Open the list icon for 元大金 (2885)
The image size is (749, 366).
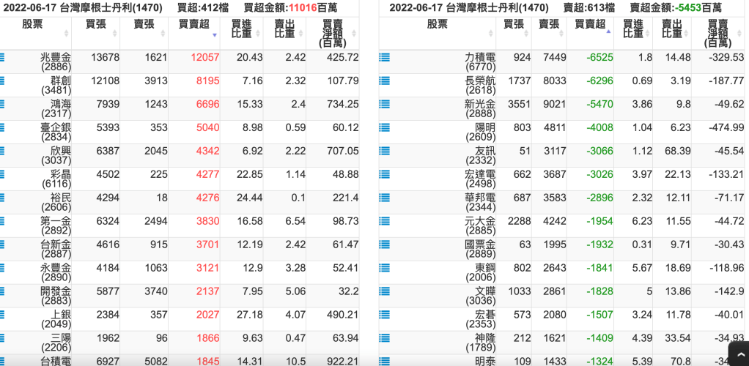384,221
